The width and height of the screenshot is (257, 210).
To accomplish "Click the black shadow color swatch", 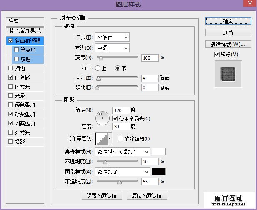I will coord(159,171).
